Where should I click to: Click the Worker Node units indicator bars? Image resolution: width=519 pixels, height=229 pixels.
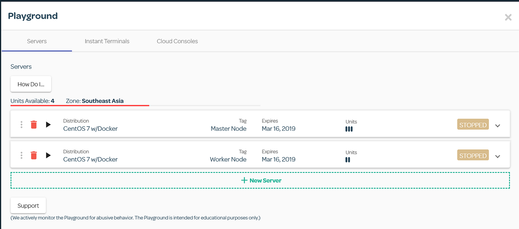pyautogui.click(x=348, y=160)
